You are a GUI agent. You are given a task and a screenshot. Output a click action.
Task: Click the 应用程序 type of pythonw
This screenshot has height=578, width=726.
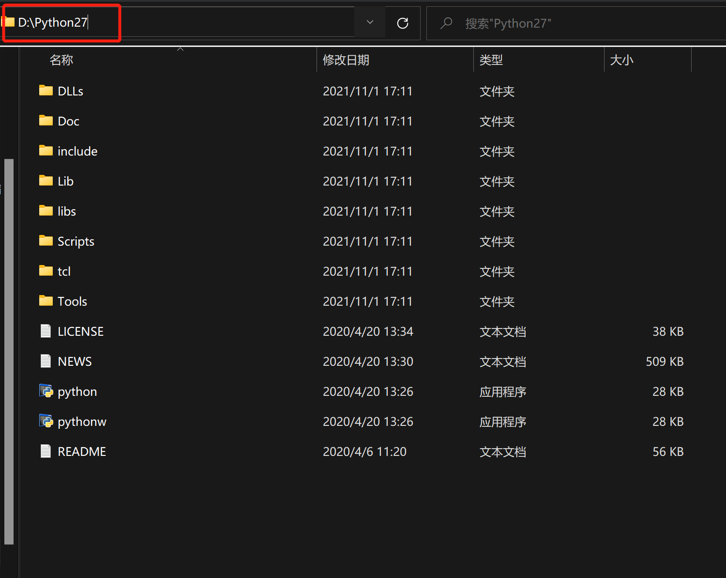[x=503, y=422]
